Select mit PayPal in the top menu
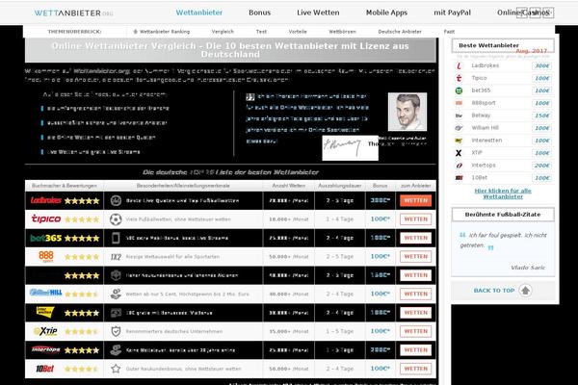Image resolution: width=578 pixels, height=385 pixels. pyautogui.click(x=453, y=13)
